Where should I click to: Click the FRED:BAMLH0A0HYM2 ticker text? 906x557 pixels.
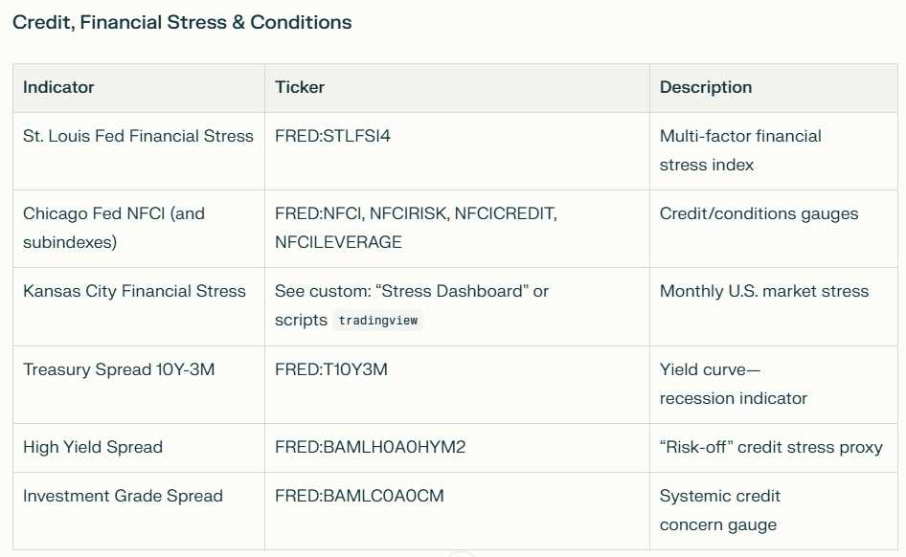point(370,447)
